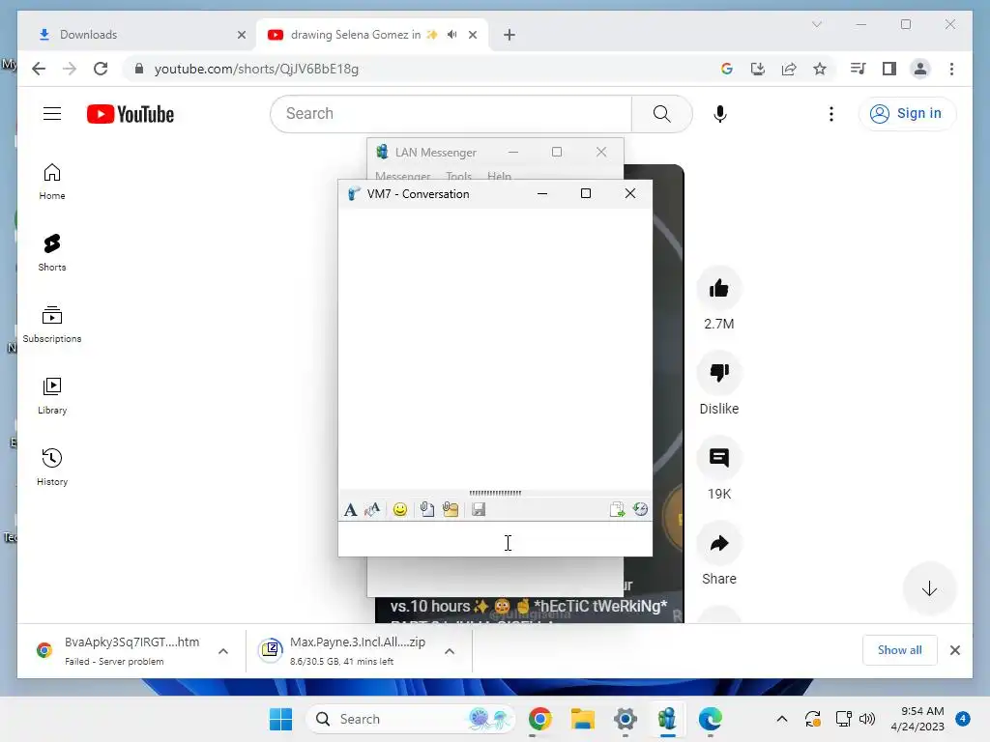The image size is (990, 742).
Task: Search with your voice using the microphone
Action: [x=719, y=114]
